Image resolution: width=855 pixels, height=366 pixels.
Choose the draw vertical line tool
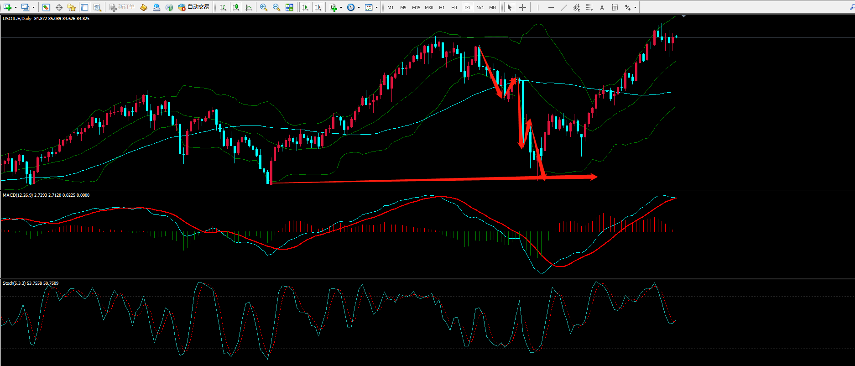coord(538,7)
